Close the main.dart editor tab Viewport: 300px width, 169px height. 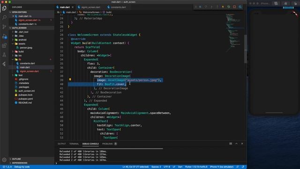tap(73, 8)
